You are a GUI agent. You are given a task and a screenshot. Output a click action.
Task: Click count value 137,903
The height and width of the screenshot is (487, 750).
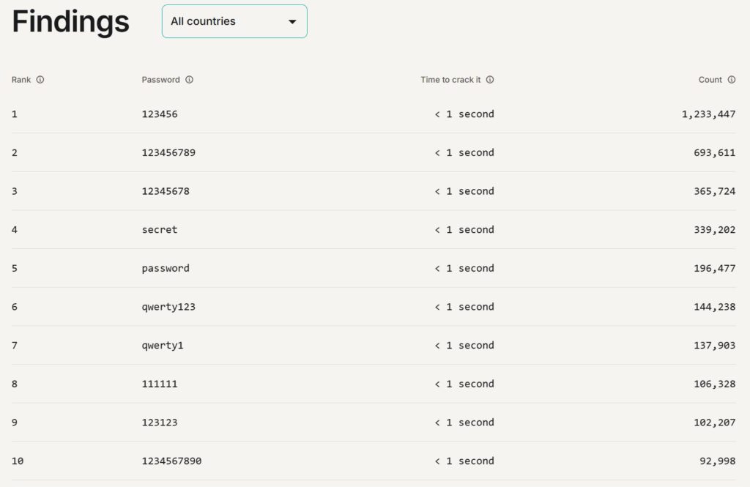pos(715,346)
